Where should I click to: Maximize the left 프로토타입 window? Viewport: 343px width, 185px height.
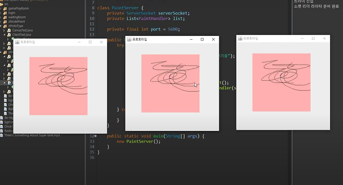90,42
